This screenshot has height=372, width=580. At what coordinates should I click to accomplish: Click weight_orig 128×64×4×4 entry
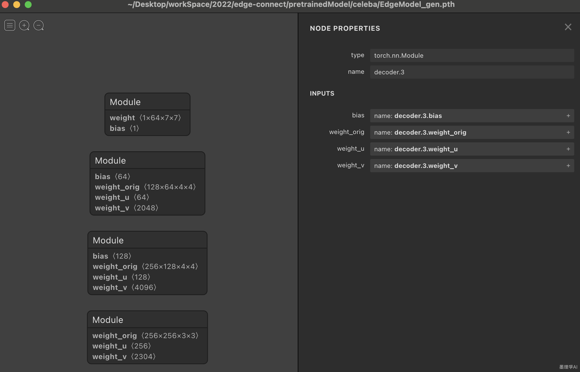145,187
